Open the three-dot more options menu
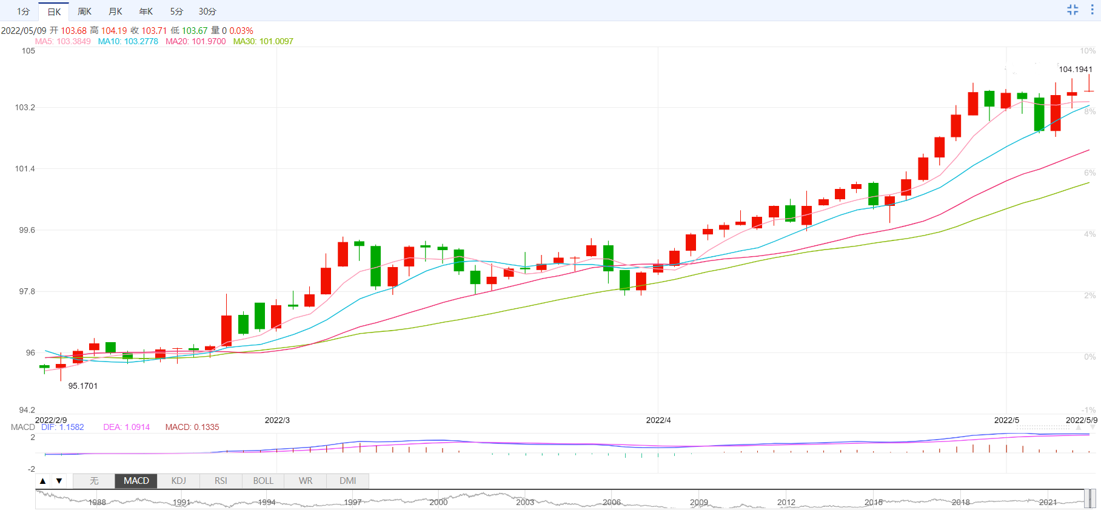The image size is (1101, 519). click(1092, 10)
